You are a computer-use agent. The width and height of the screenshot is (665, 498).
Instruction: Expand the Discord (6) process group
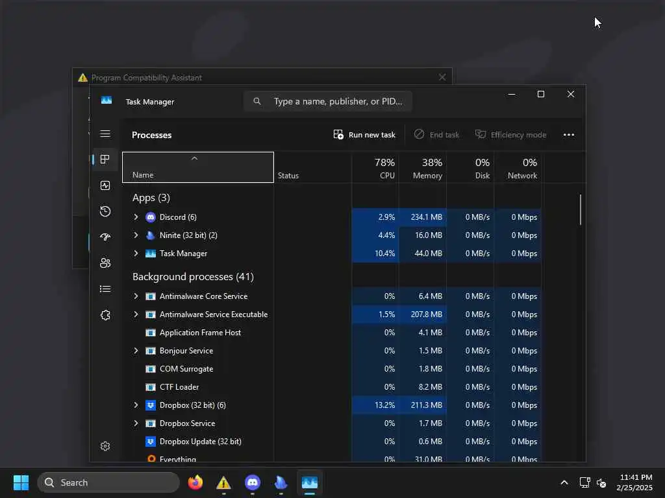[136, 217]
